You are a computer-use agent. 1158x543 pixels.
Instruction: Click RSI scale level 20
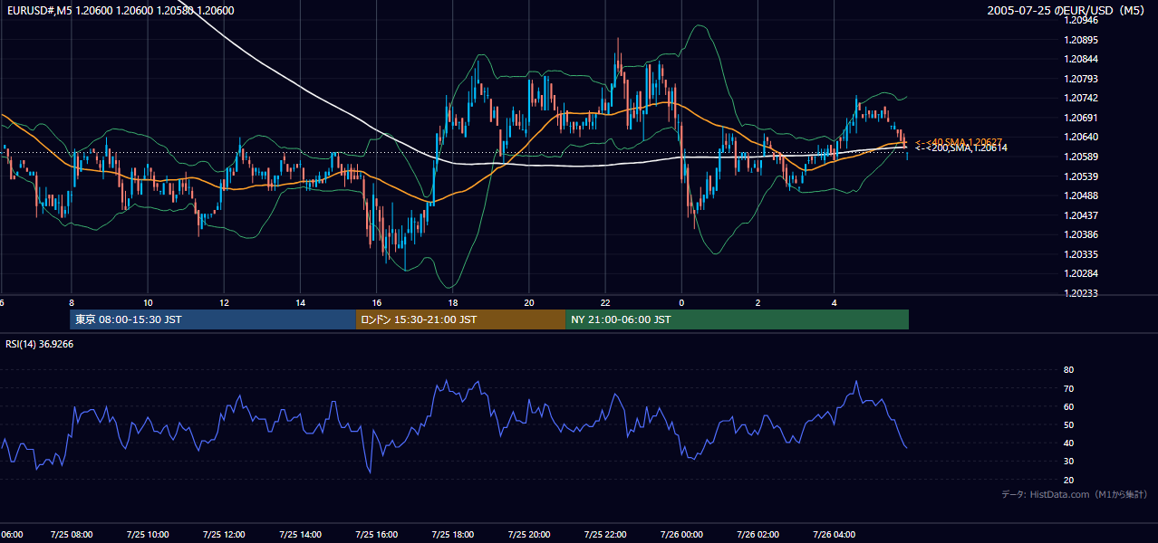1069,480
